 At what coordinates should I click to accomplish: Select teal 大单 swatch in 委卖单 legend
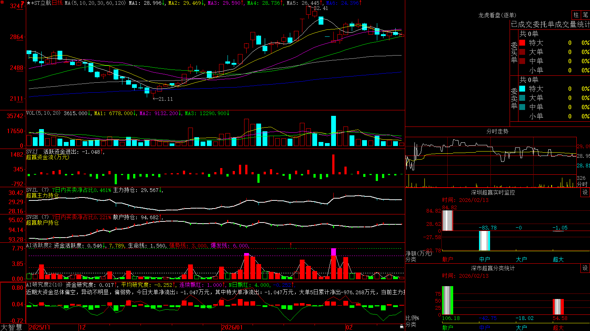click(522, 98)
